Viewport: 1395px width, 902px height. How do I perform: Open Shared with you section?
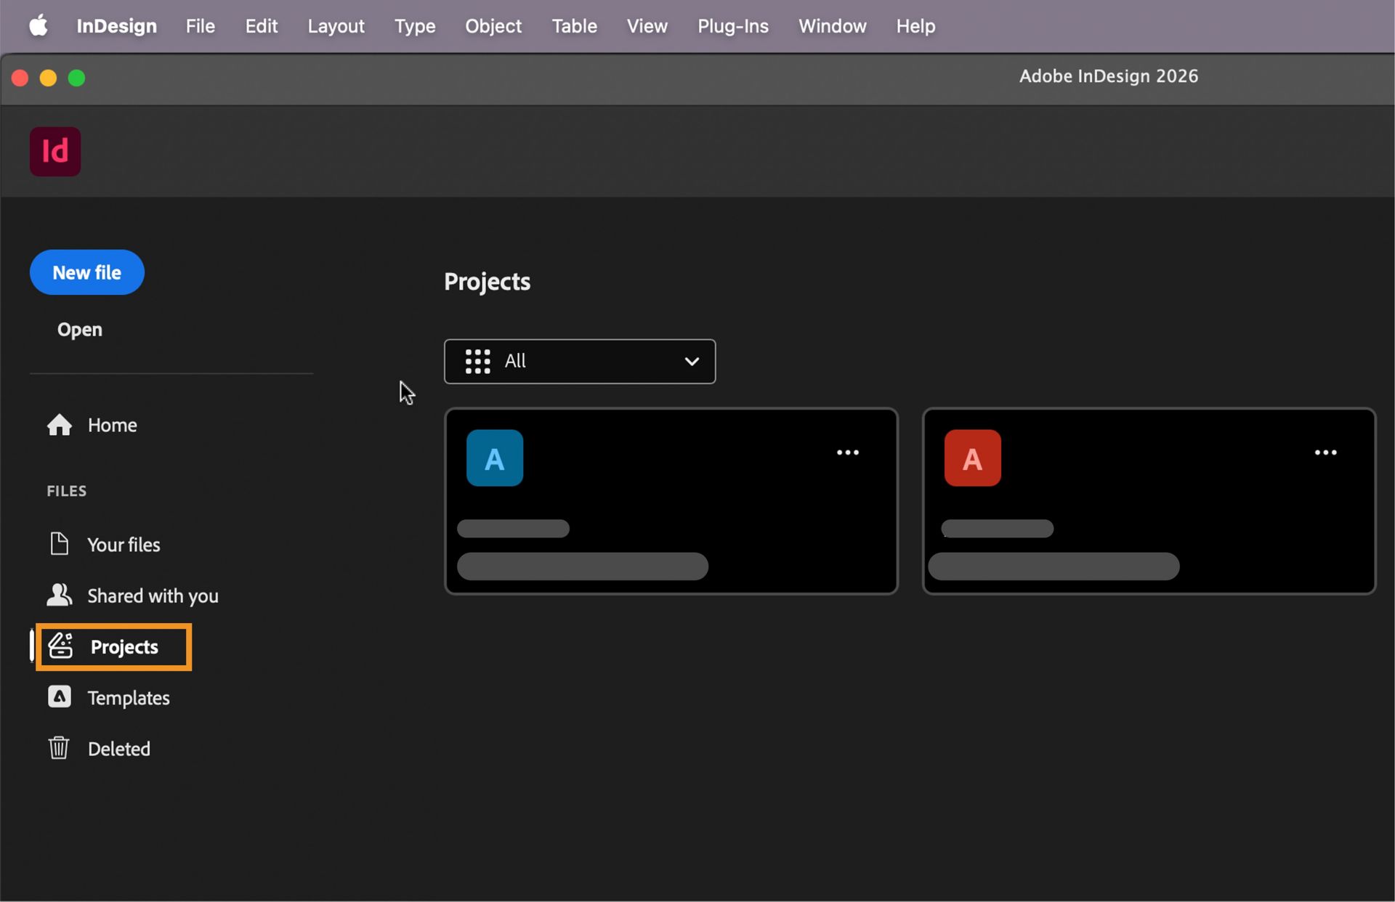pos(59,595)
